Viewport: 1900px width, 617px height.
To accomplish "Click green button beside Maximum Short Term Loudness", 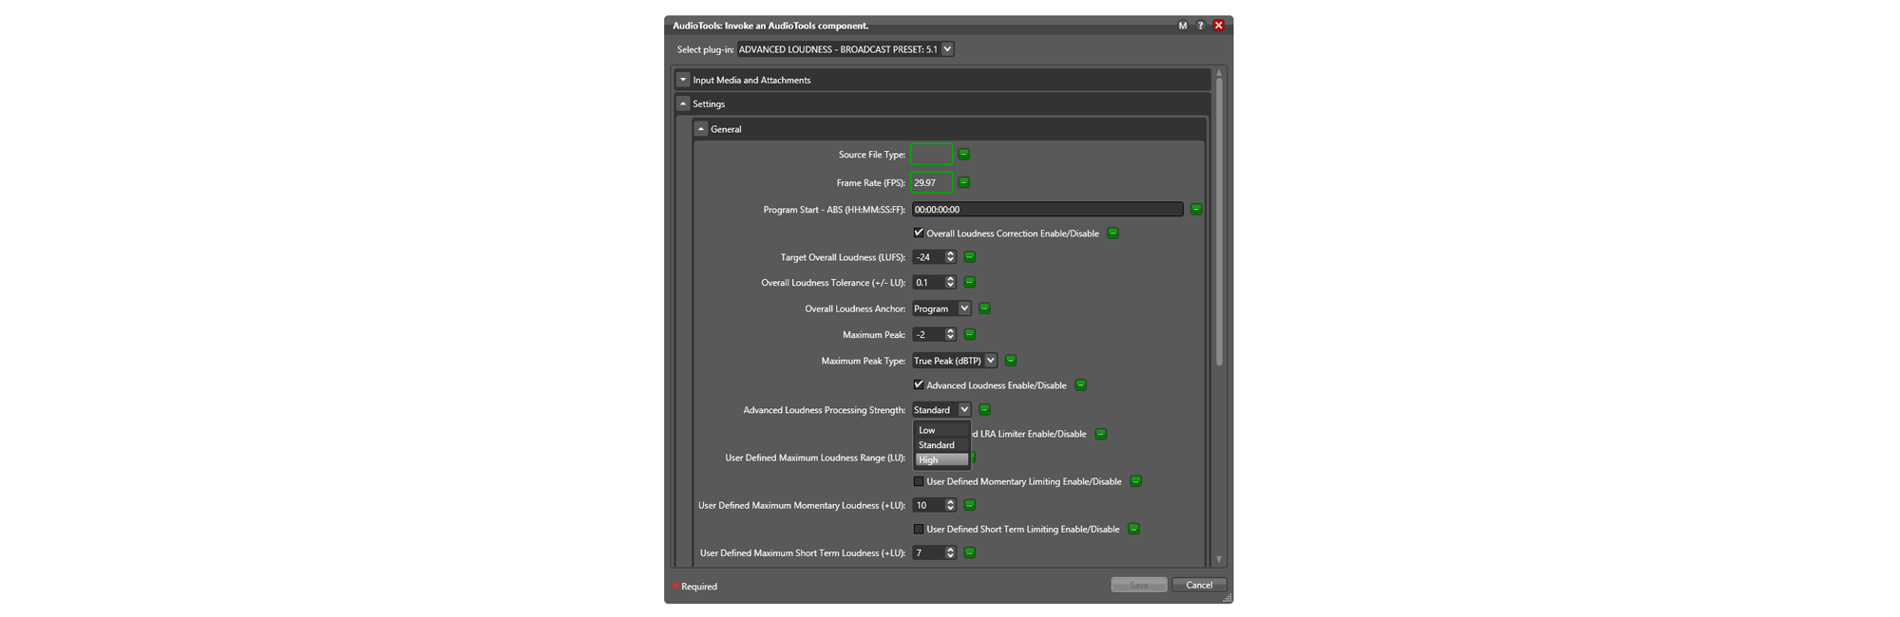I will click(969, 552).
